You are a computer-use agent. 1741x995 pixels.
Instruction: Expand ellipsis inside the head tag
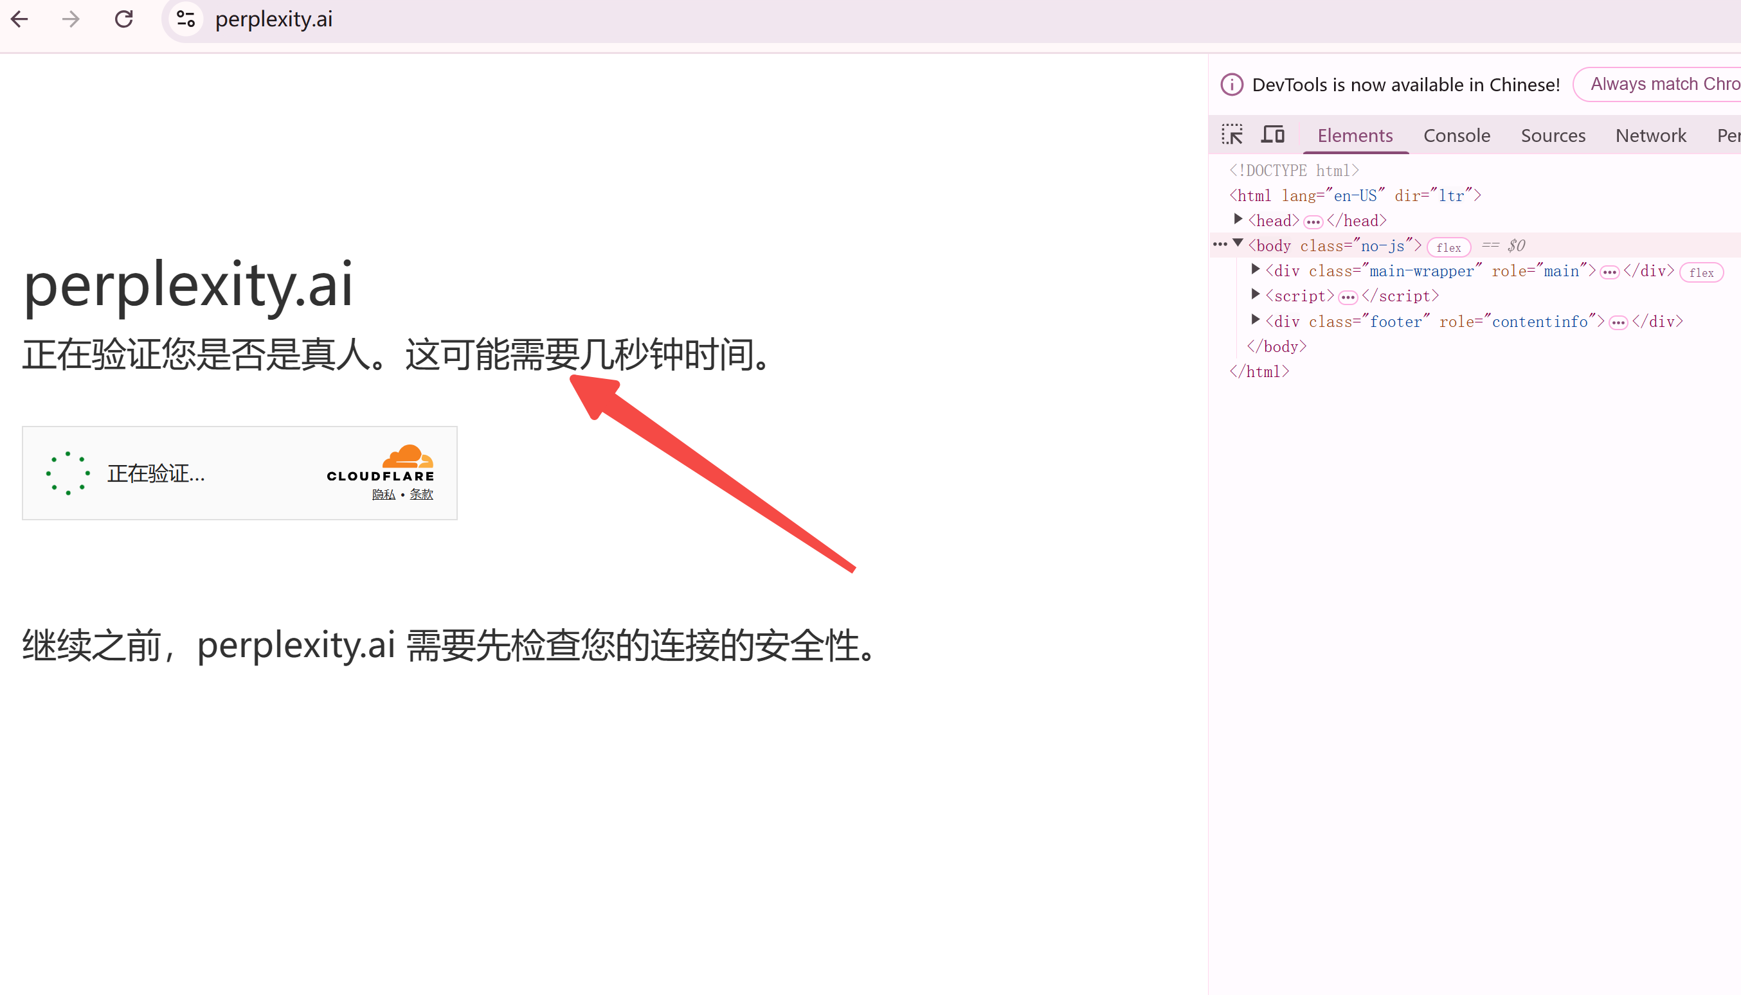point(1313,222)
